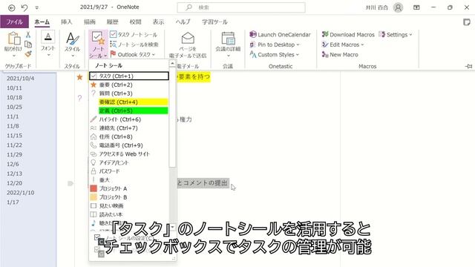Select 読みたい本 book tag

tap(129, 214)
